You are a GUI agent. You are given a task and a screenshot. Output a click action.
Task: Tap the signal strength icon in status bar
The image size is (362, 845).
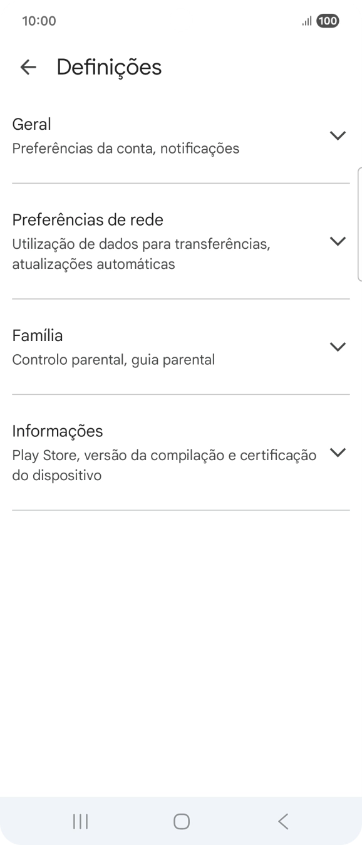click(x=306, y=21)
